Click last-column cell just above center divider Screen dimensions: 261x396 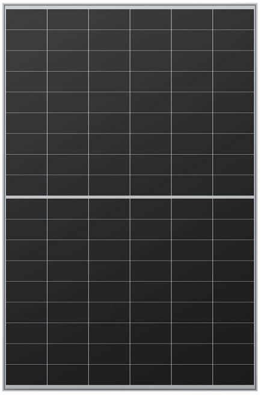233,185
